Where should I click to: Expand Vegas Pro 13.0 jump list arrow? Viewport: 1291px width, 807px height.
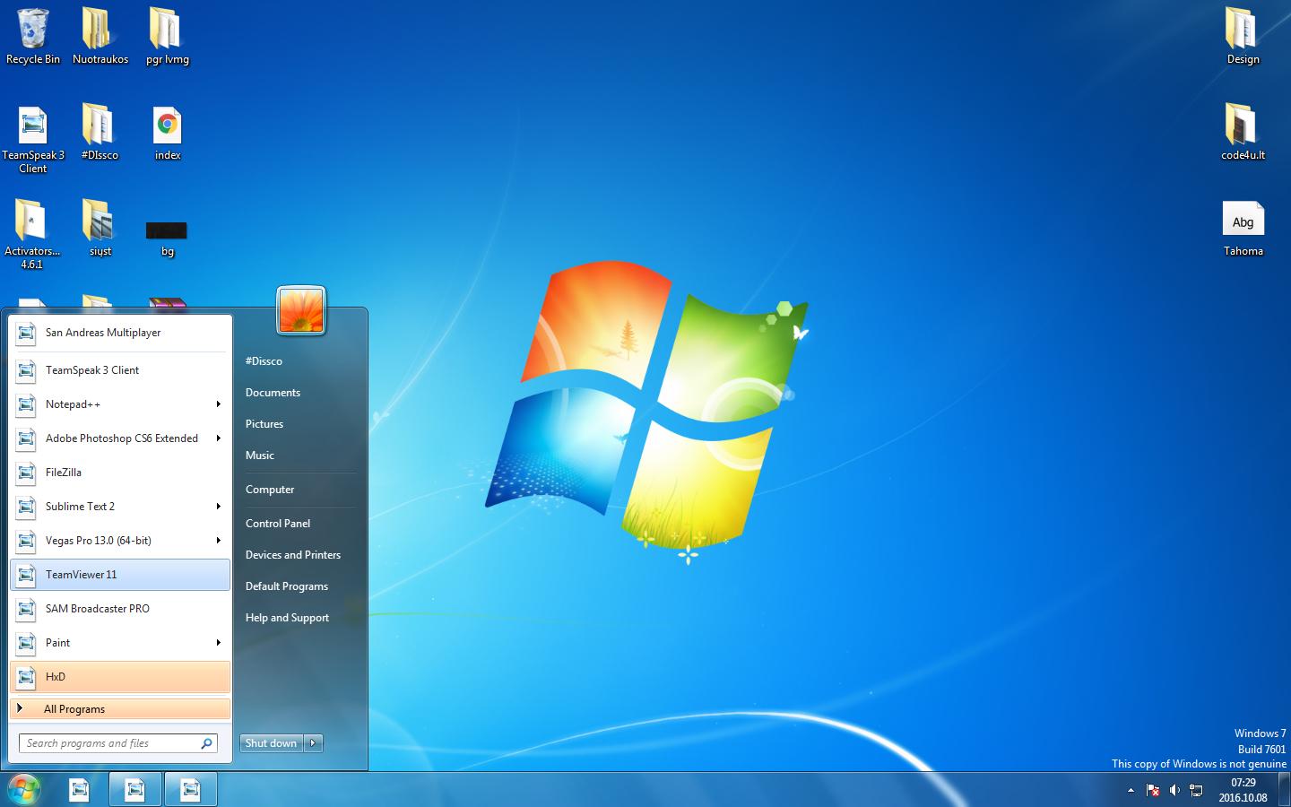[218, 541]
